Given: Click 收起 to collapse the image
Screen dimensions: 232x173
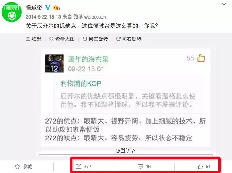Looking at the screenshot, I should (33, 39).
